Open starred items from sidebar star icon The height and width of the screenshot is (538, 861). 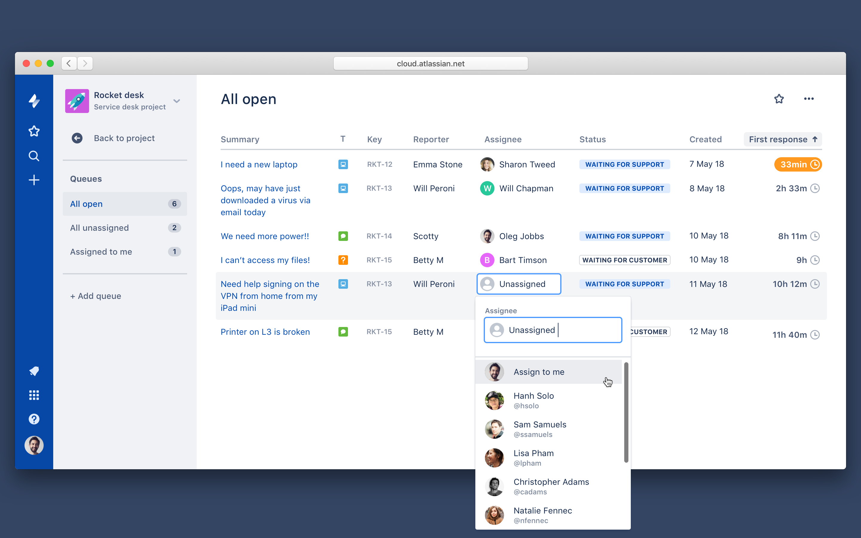(34, 131)
